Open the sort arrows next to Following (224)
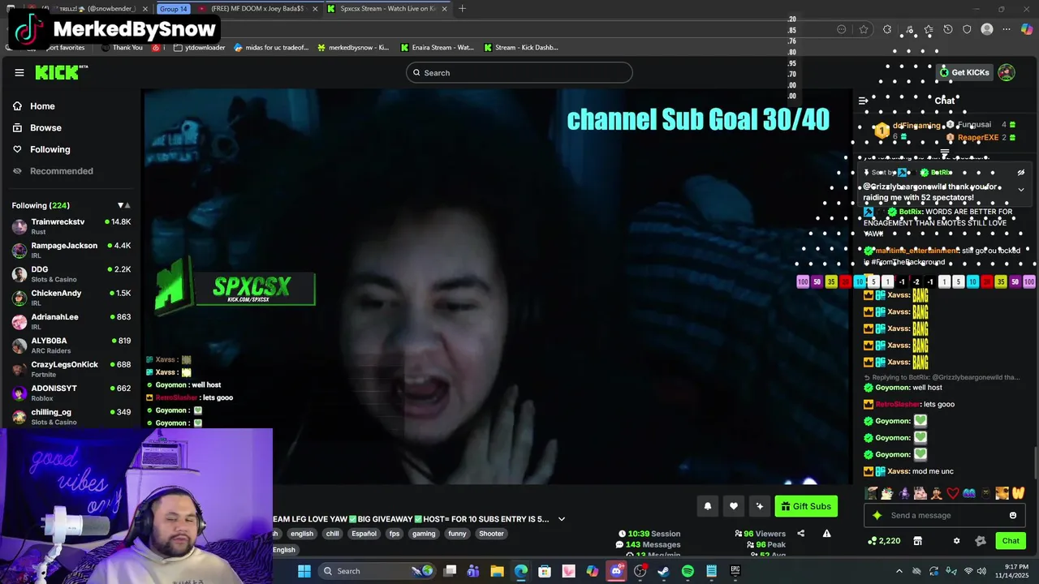The height and width of the screenshot is (584, 1039). [123, 205]
